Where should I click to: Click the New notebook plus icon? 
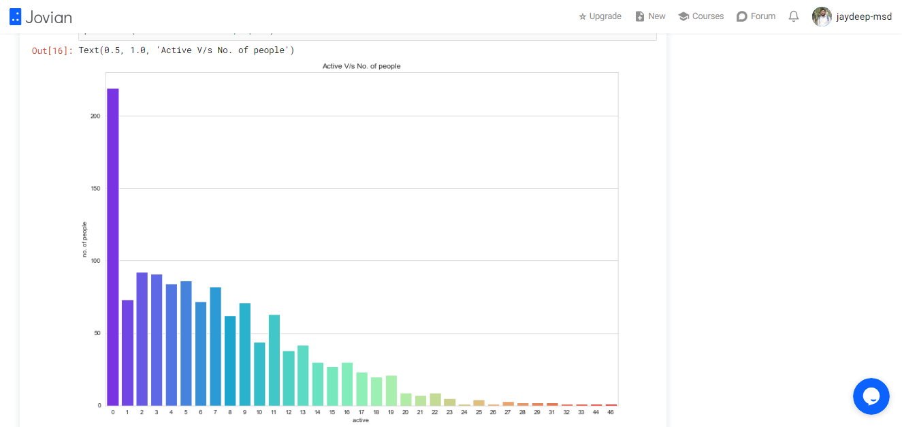click(639, 16)
